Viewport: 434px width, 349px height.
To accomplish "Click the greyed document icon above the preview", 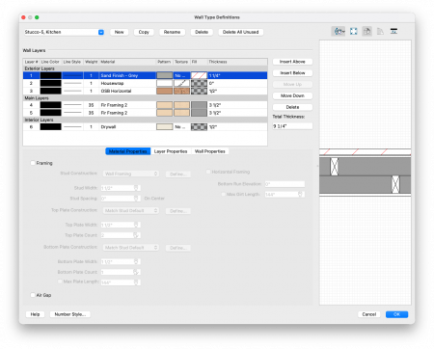I will point(380,31).
